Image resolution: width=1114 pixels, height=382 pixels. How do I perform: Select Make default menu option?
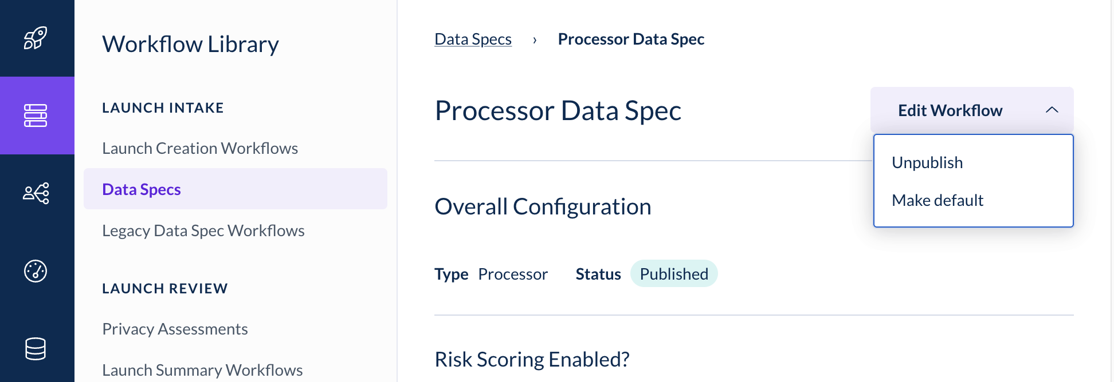click(x=937, y=201)
